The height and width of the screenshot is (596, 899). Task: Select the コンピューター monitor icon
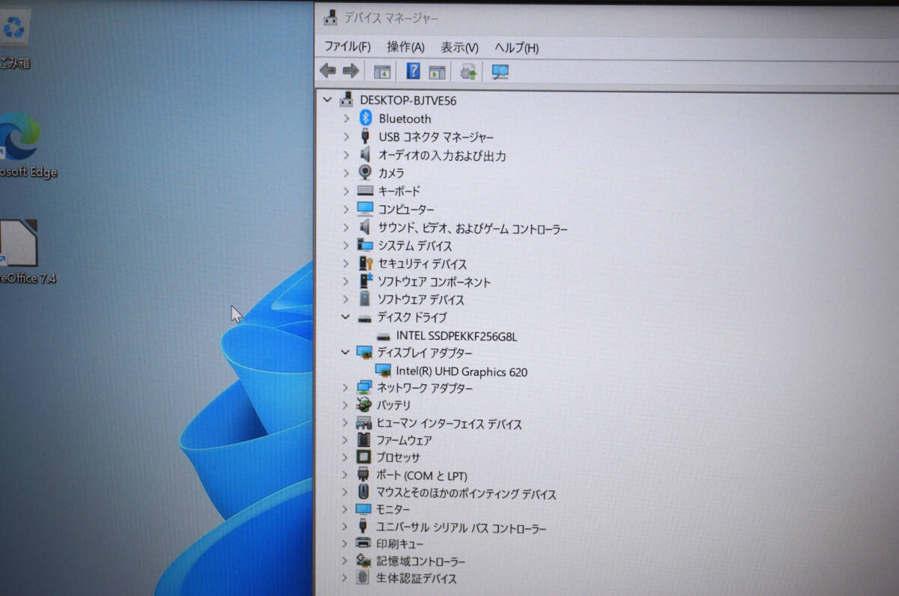click(x=365, y=209)
